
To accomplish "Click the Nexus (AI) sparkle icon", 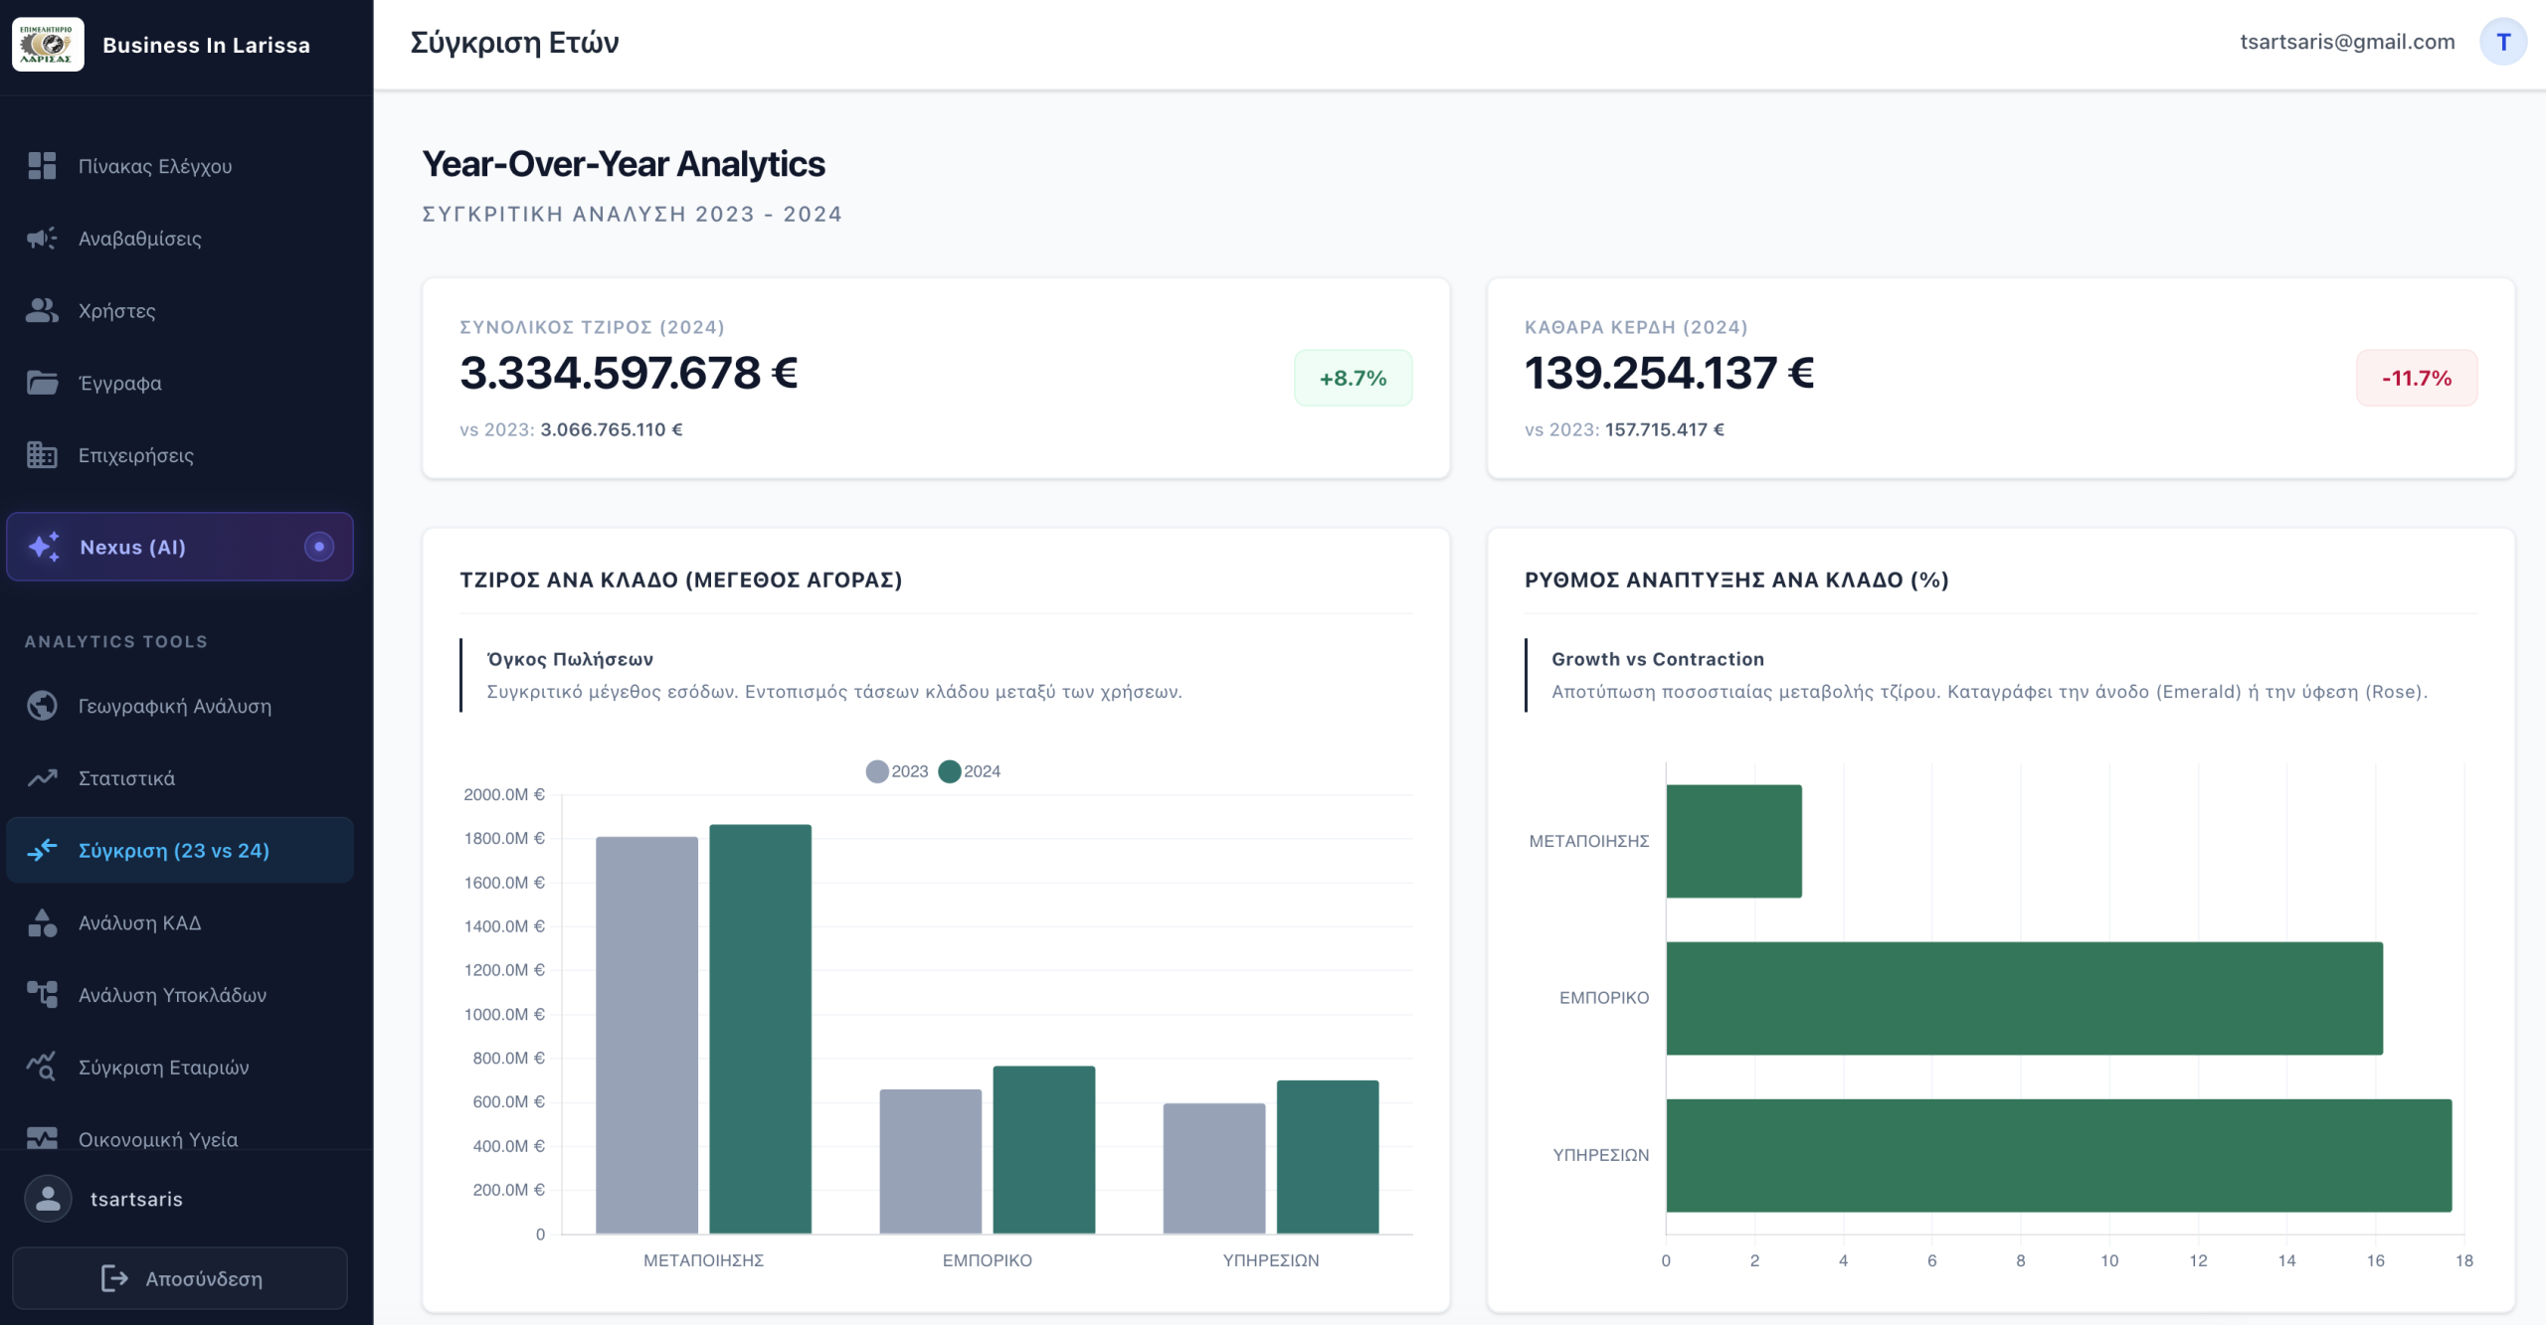I will pyautogui.click(x=44, y=547).
